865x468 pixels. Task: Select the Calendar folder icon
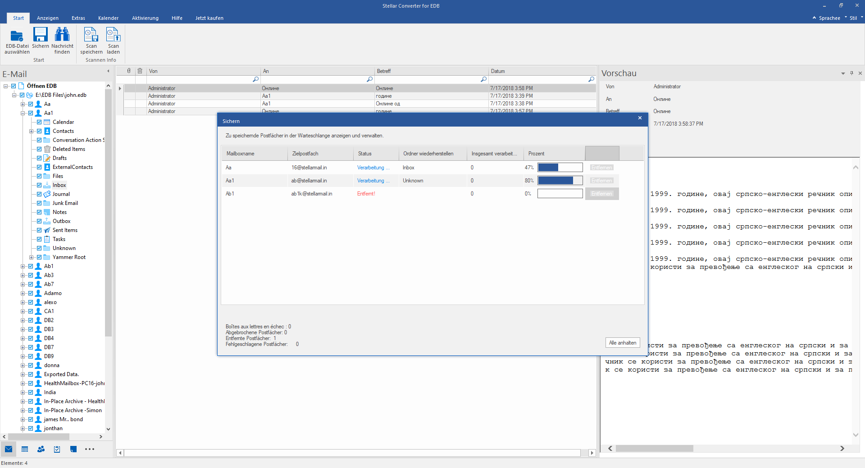47,122
